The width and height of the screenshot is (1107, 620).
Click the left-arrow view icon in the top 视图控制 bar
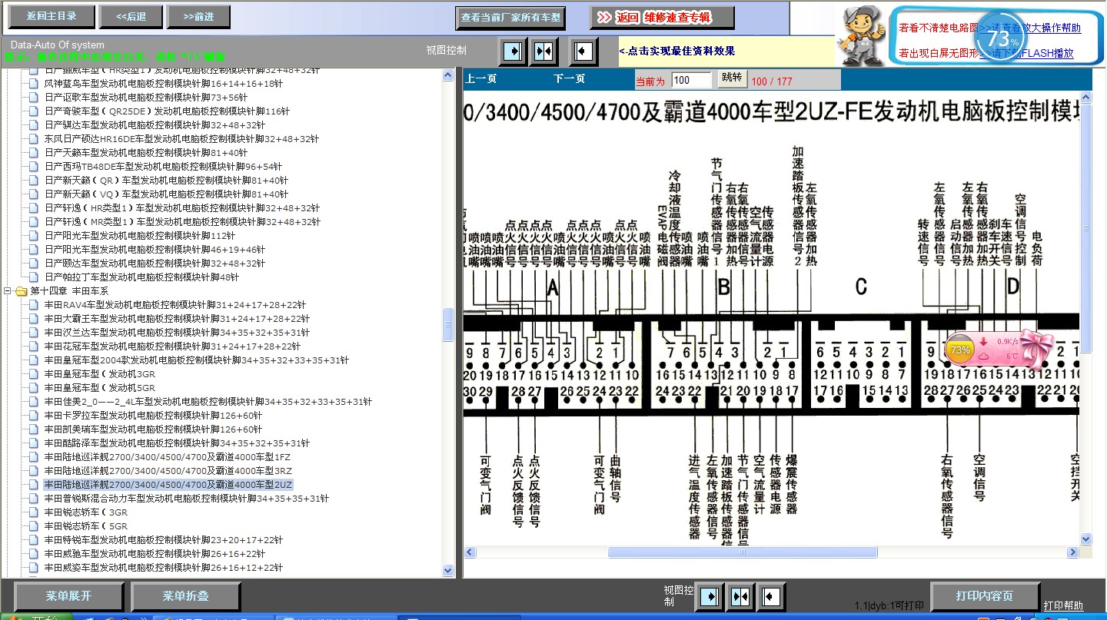point(583,51)
